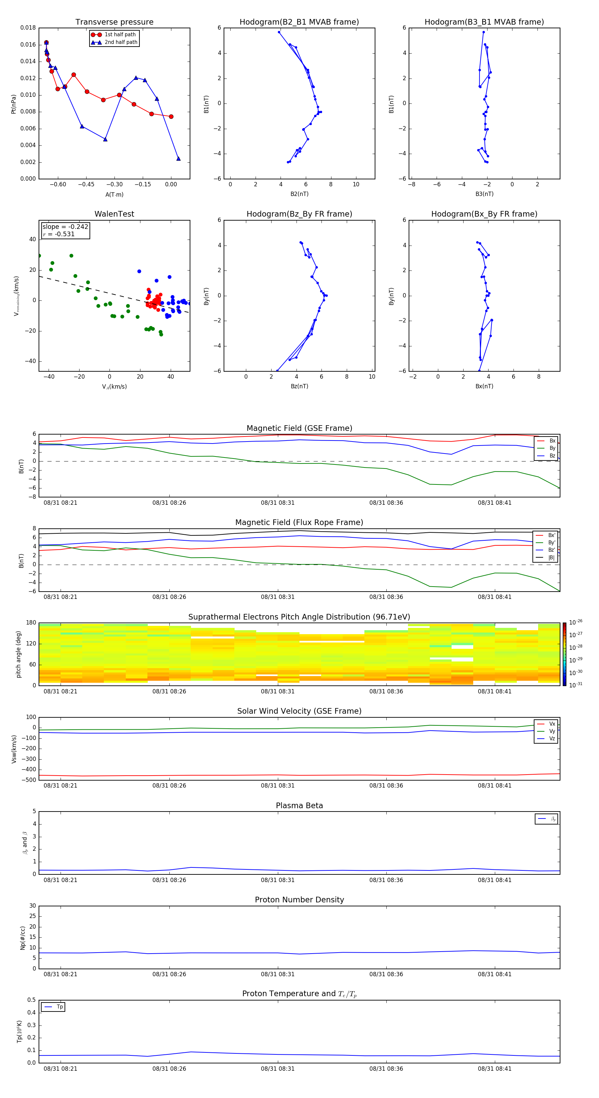Click the 'Transverse pressure' plot title
Image resolution: width=599 pixels, height=1098 pixels.
pyautogui.click(x=114, y=22)
